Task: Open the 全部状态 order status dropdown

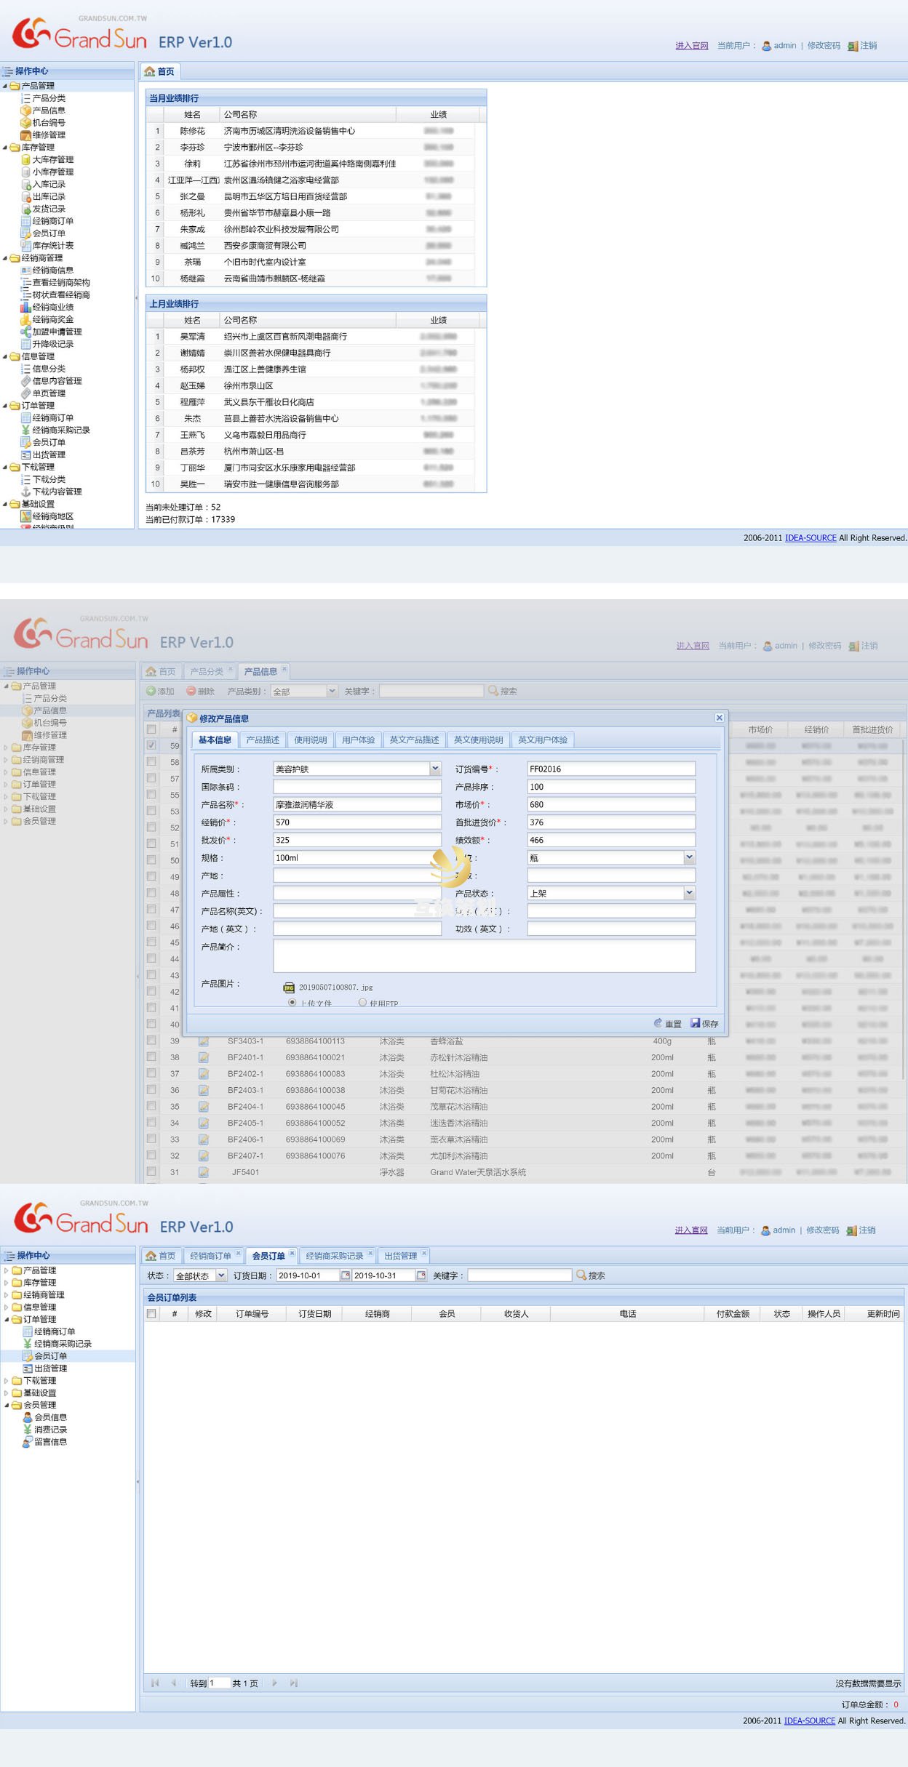Action: 221,1275
